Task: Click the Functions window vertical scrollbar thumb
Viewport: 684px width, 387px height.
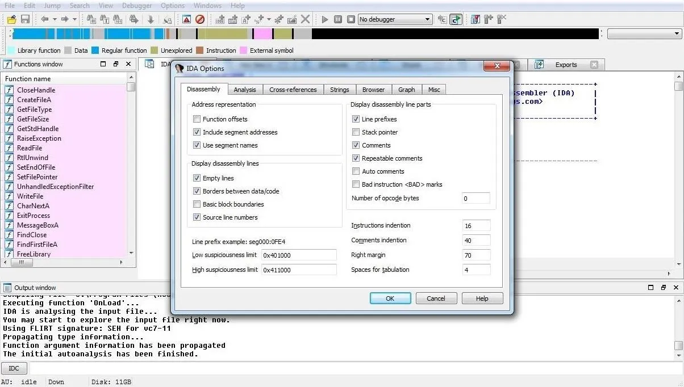Action: [131, 87]
